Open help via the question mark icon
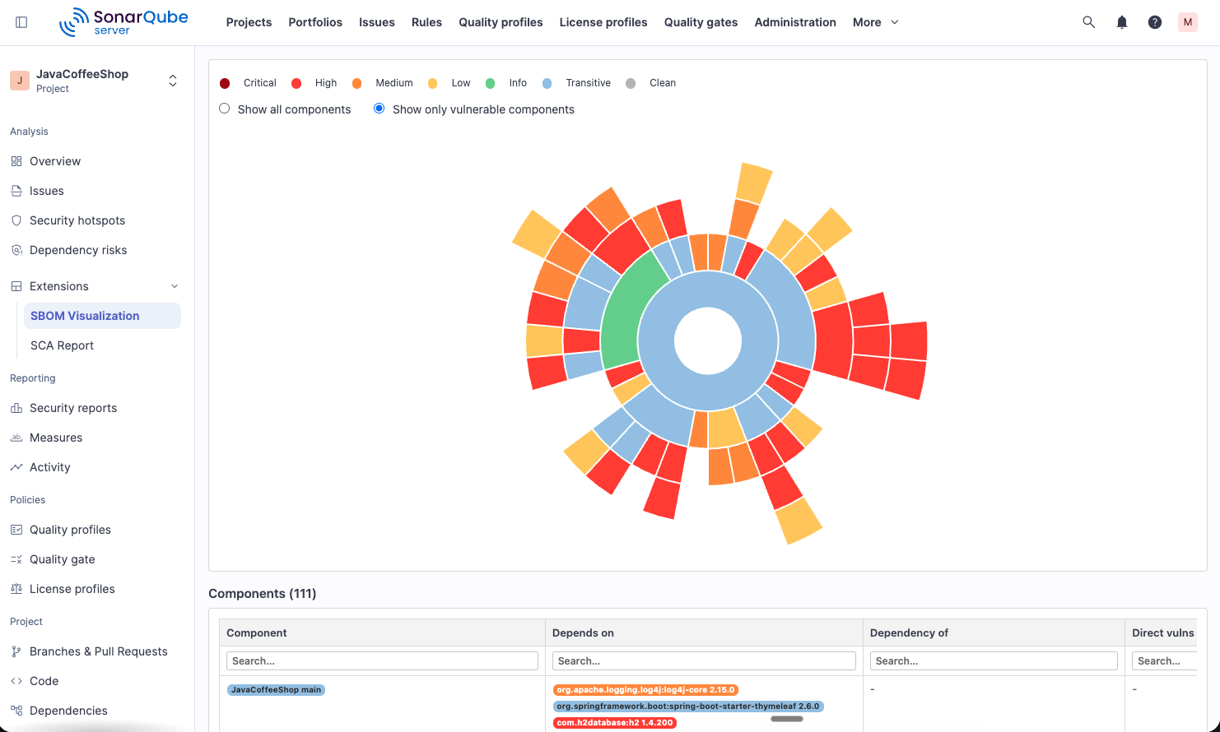Viewport: 1220px width, 732px height. pos(1155,22)
